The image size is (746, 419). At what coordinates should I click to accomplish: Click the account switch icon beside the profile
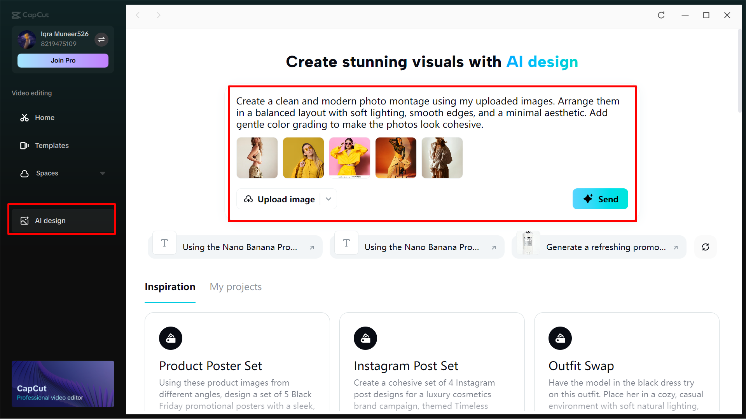pos(101,40)
